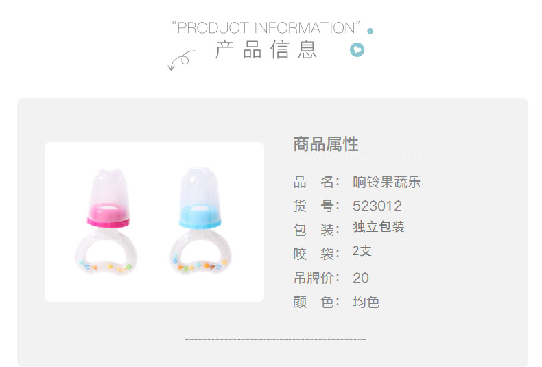
Task: Click the tag price value 20
Action: click(x=361, y=278)
